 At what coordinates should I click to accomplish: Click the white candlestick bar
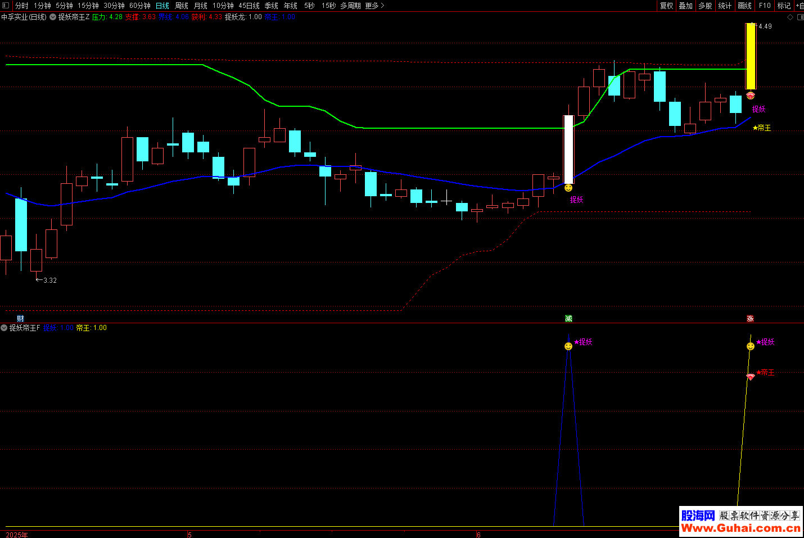pyautogui.click(x=568, y=150)
